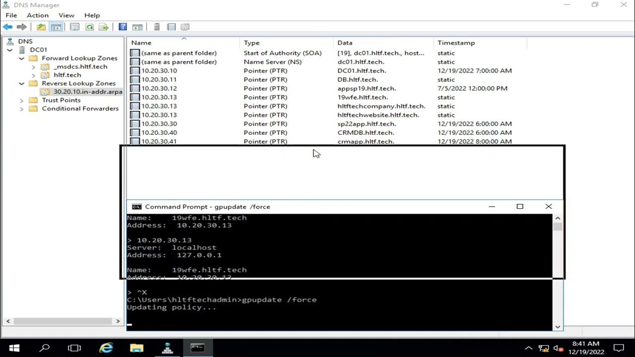Sort records by the Type column header
This screenshot has height=357, width=635.
point(287,43)
